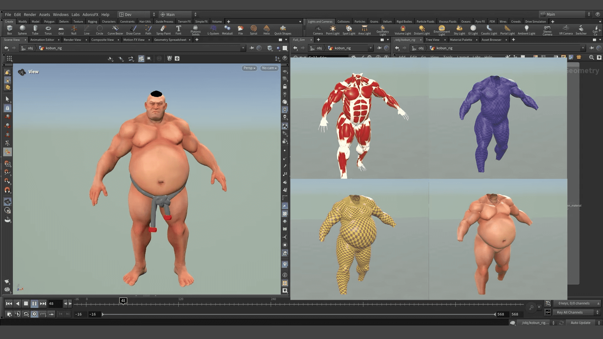
Task: Open the AdonisFX menu
Action: click(90, 14)
